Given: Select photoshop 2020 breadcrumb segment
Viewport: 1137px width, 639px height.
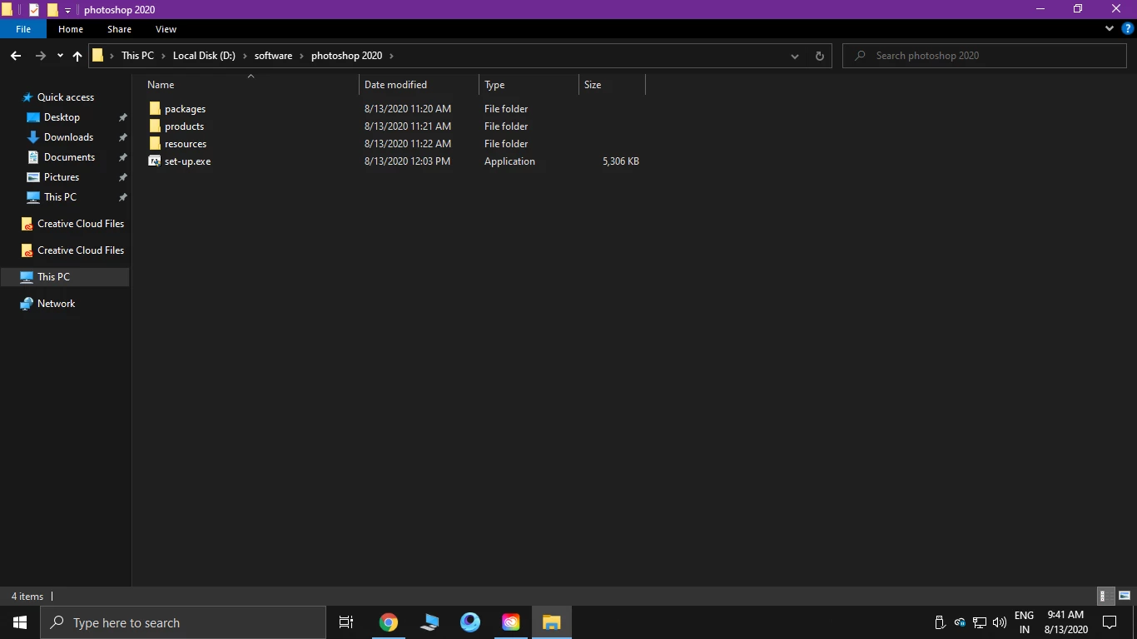Looking at the screenshot, I should (x=346, y=56).
